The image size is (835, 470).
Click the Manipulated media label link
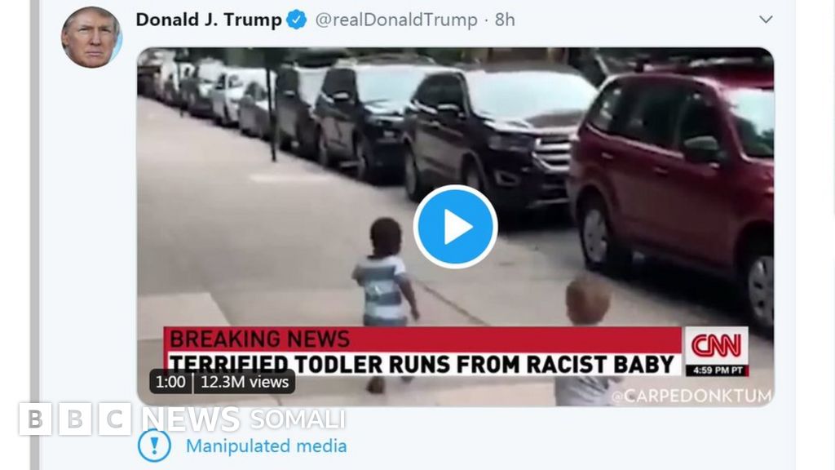267,446
